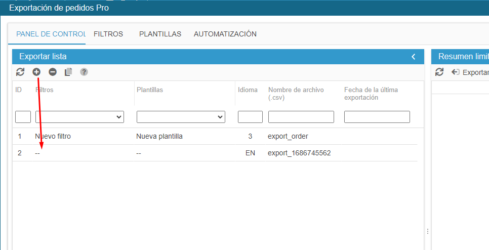The width and height of the screenshot is (489, 250).
Task: Open the AUTOMATIZACIÓN tab
Action: [225, 34]
